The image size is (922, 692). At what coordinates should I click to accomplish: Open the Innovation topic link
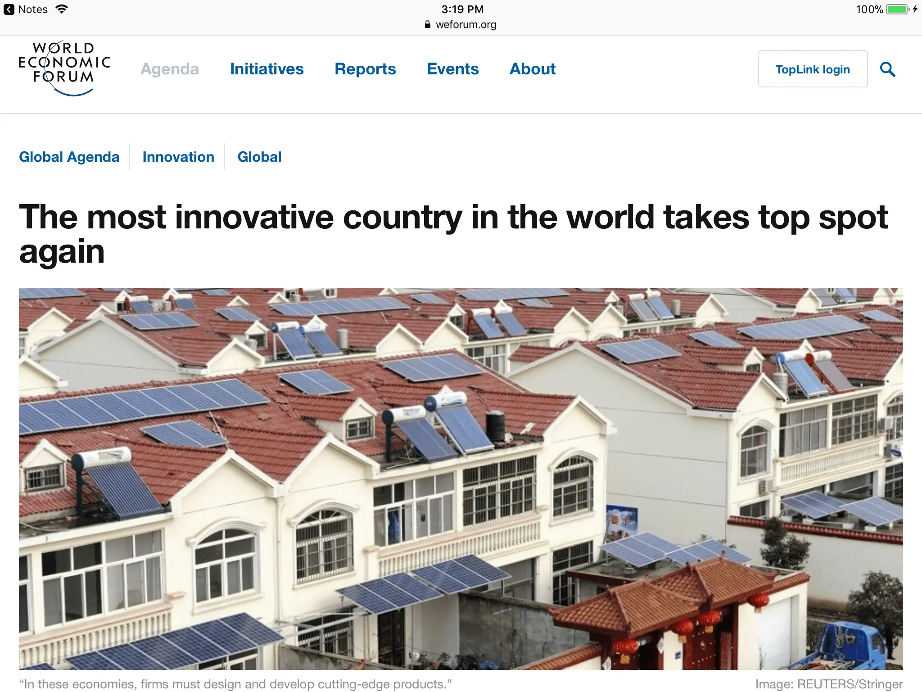pyautogui.click(x=178, y=157)
